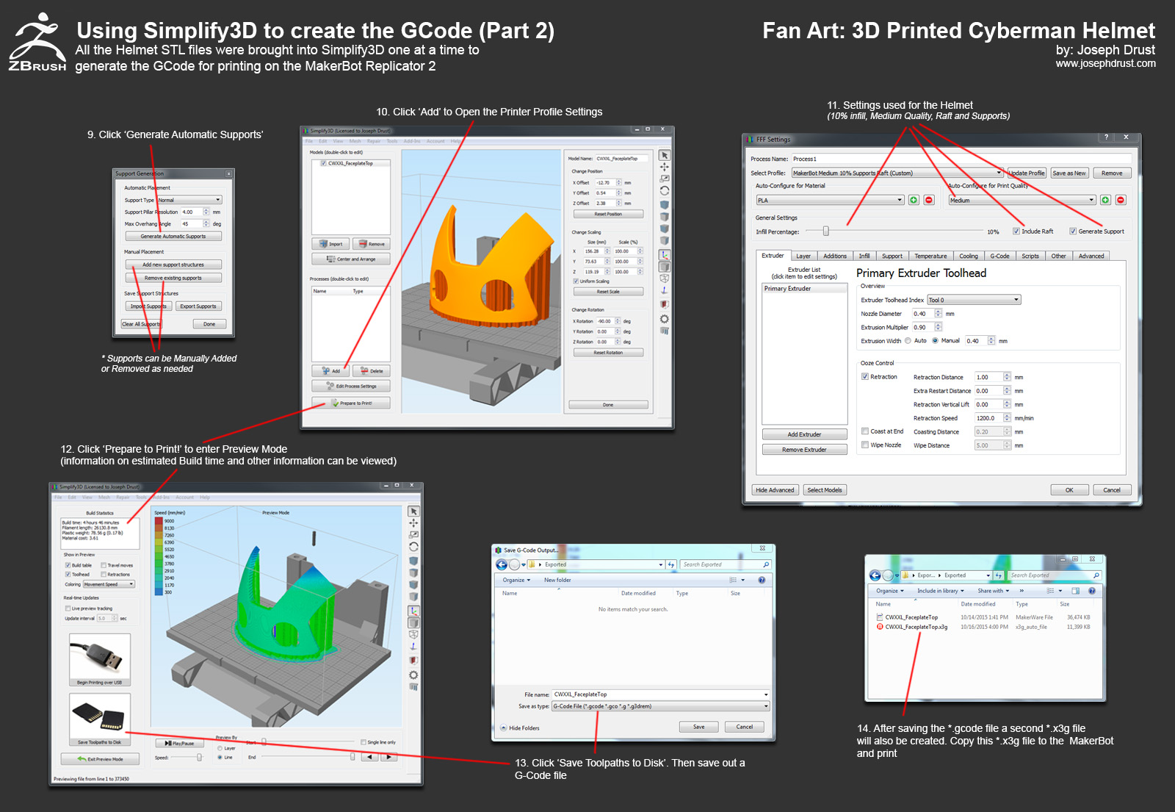Screen dimensions: 1175x812
Task: Enable Wipe Nozzle option
Action: [865, 445]
